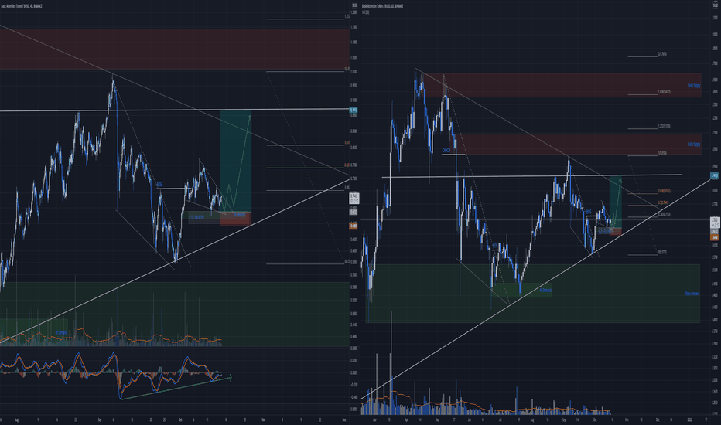
Task: Click current price tag on right scale
Action: 715,223
